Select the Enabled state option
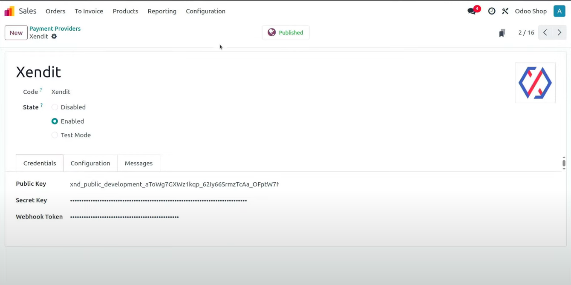Image resolution: width=571 pixels, height=285 pixels. [x=55, y=121]
